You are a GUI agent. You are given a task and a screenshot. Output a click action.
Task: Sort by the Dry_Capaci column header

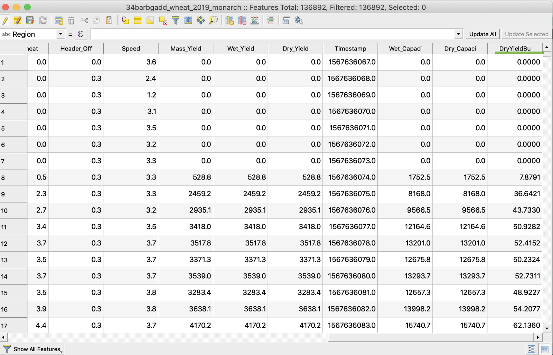(x=460, y=48)
